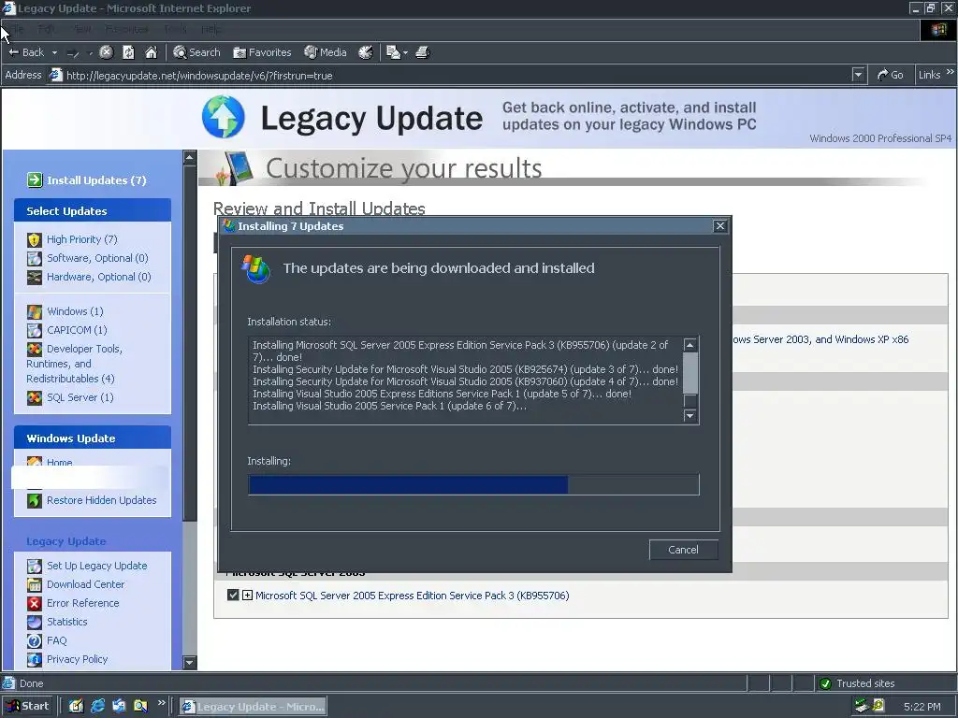The image size is (958, 718).
Task: Open the Windows (1) category
Action: pos(75,311)
